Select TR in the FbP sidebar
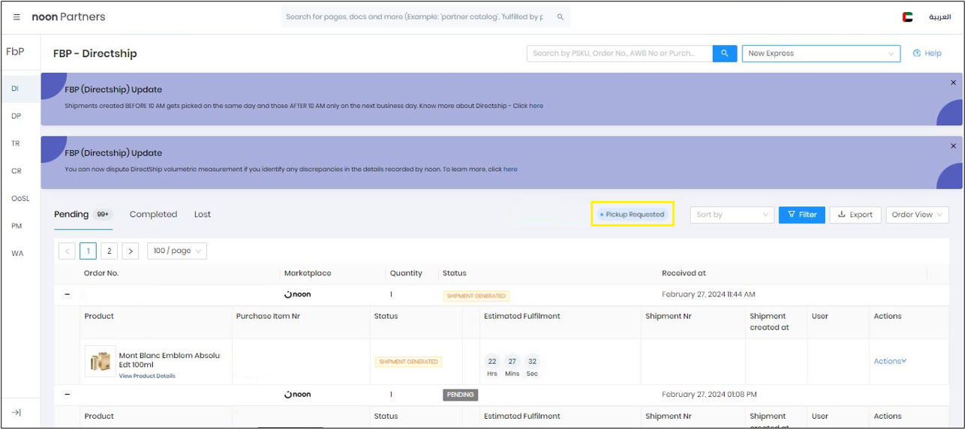 (16, 143)
